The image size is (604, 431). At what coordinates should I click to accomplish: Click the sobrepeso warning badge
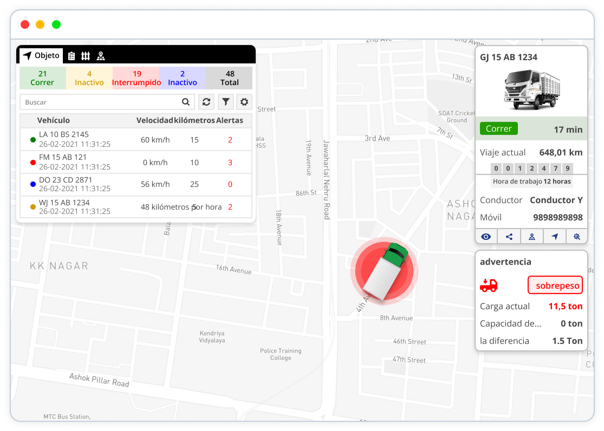(x=555, y=285)
